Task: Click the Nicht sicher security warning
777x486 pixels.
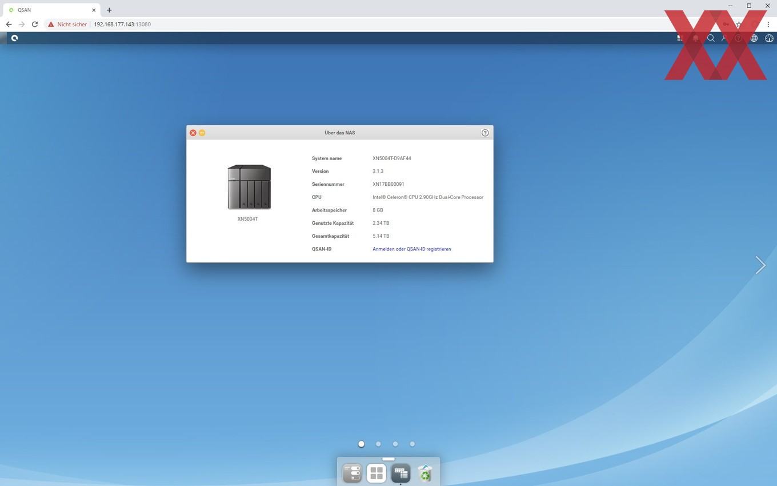Action: pos(67,25)
